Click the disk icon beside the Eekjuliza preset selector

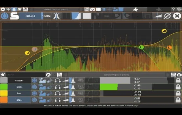[26, 9]
